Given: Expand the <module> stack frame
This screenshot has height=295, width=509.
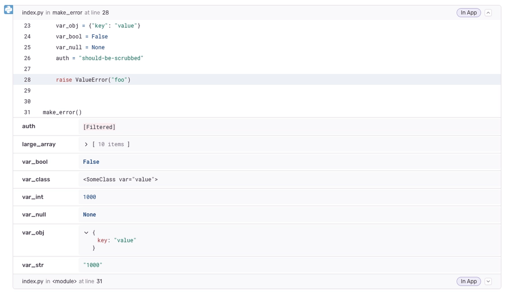Looking at the screenshot, I should pos(488,281).
